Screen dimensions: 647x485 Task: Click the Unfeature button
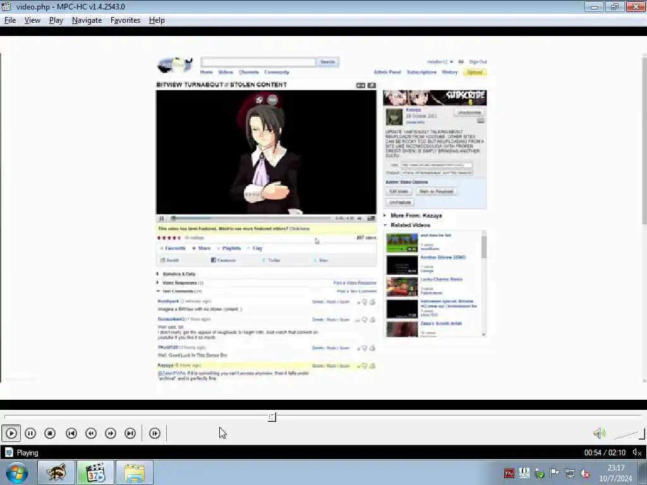(400, 202)
